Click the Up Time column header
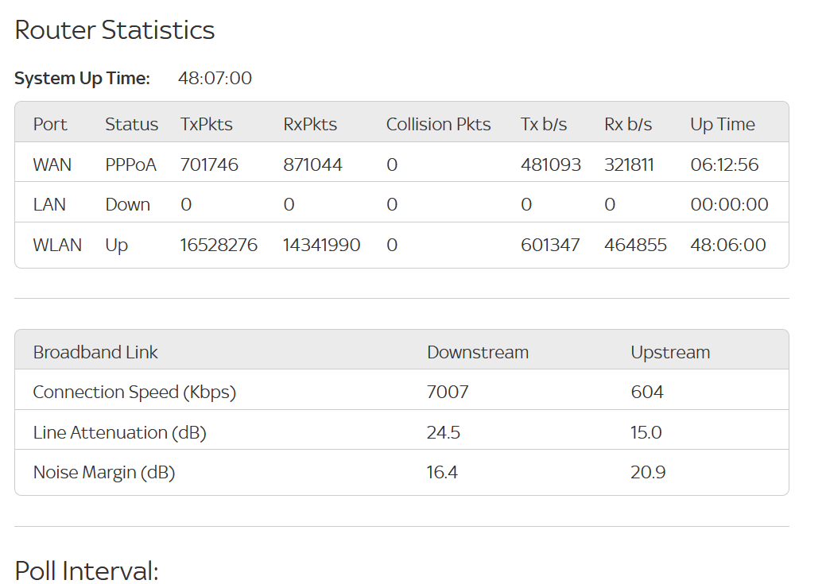Viewport: 826px width, 584px height. 723,125
